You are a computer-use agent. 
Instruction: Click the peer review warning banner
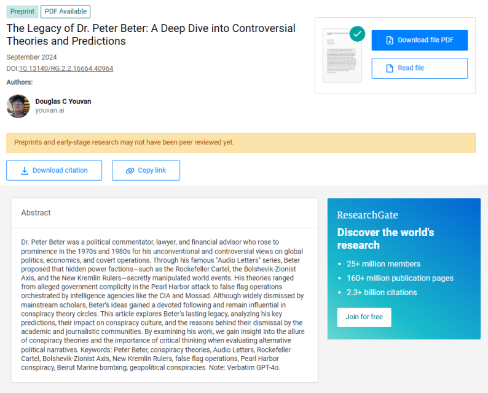tap(240, 143)
